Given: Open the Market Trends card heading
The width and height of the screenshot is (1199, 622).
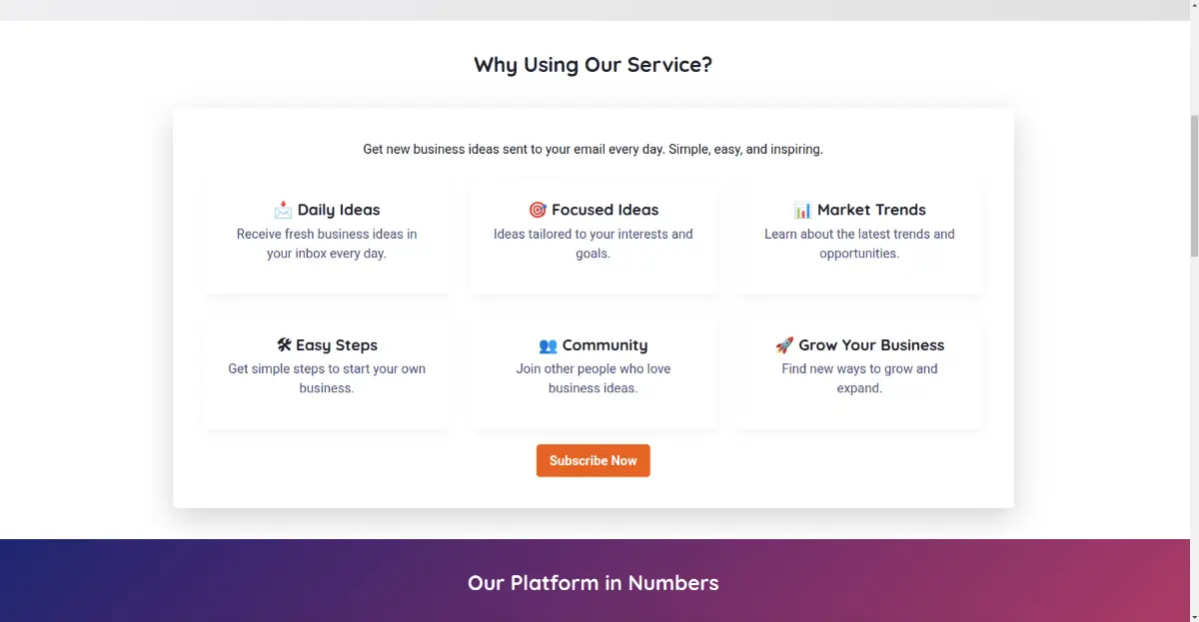Looking at the screenshot, I should tap(871, 210).
